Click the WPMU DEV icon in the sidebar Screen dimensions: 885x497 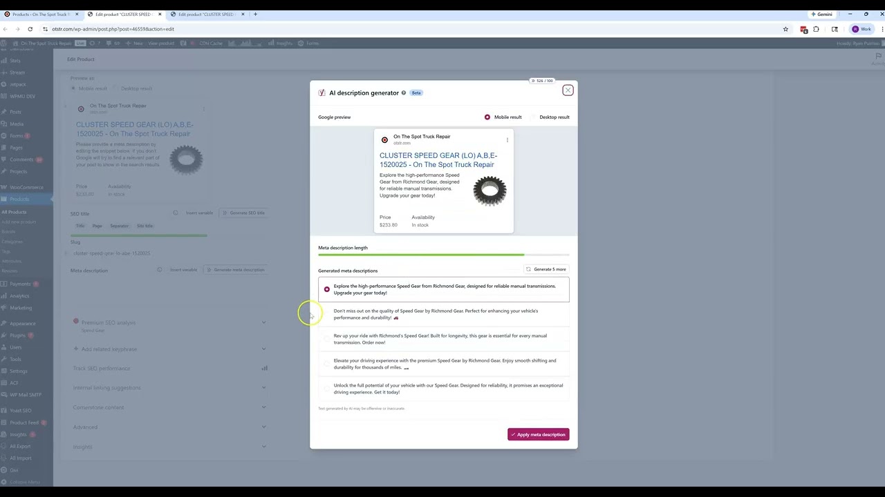[x=4, y=96]
